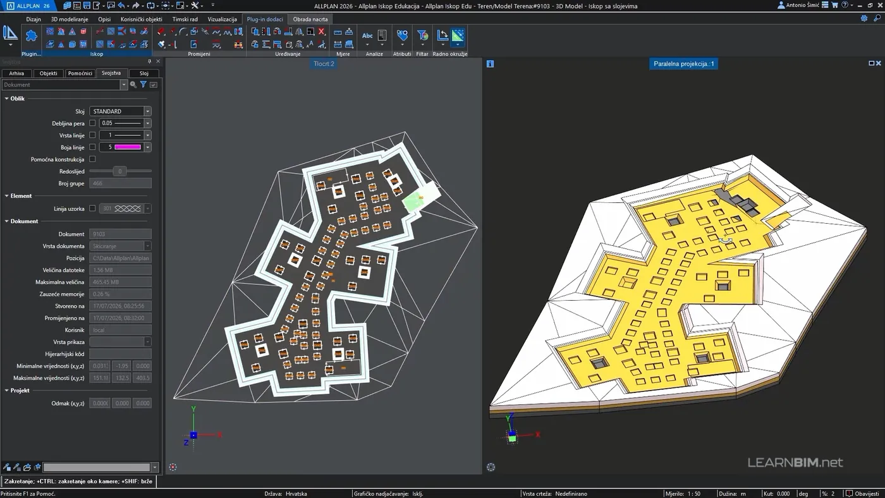Switch to the Obrada nacrta tab
Image resolution: width=885 pixels, height=498 pixels.
coord(310,19)
